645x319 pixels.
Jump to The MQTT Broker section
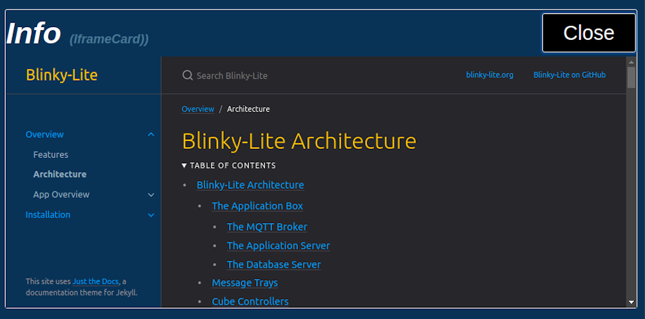pyautogui.click(x=267, y=227)
